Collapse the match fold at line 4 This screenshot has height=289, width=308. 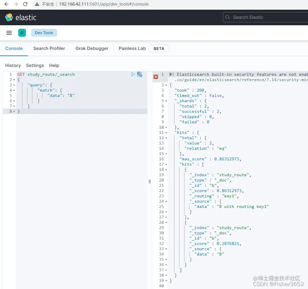[14, 90]
